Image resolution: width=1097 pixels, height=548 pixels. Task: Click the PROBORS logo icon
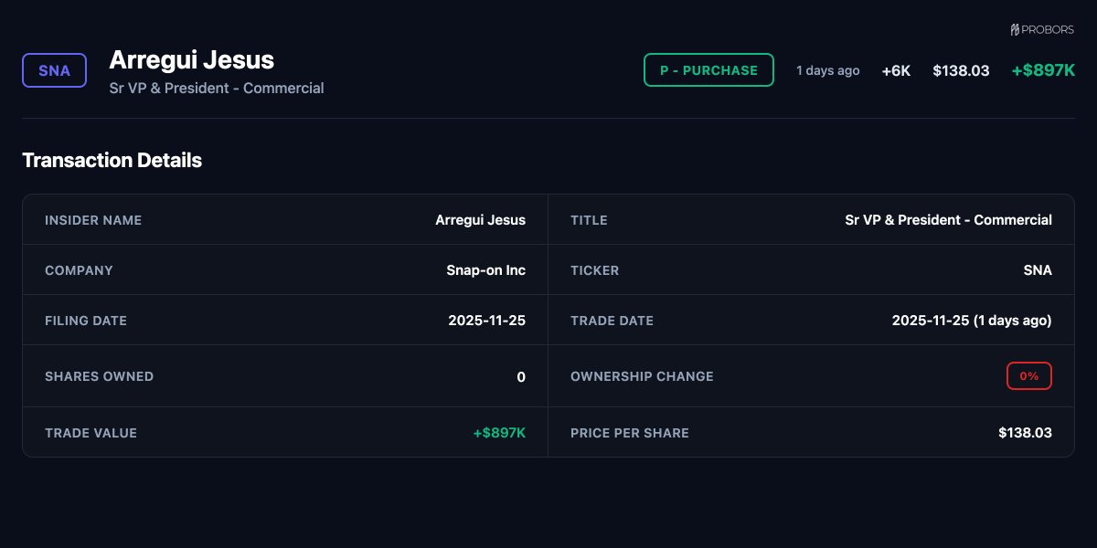click(x=1015, y=30)
